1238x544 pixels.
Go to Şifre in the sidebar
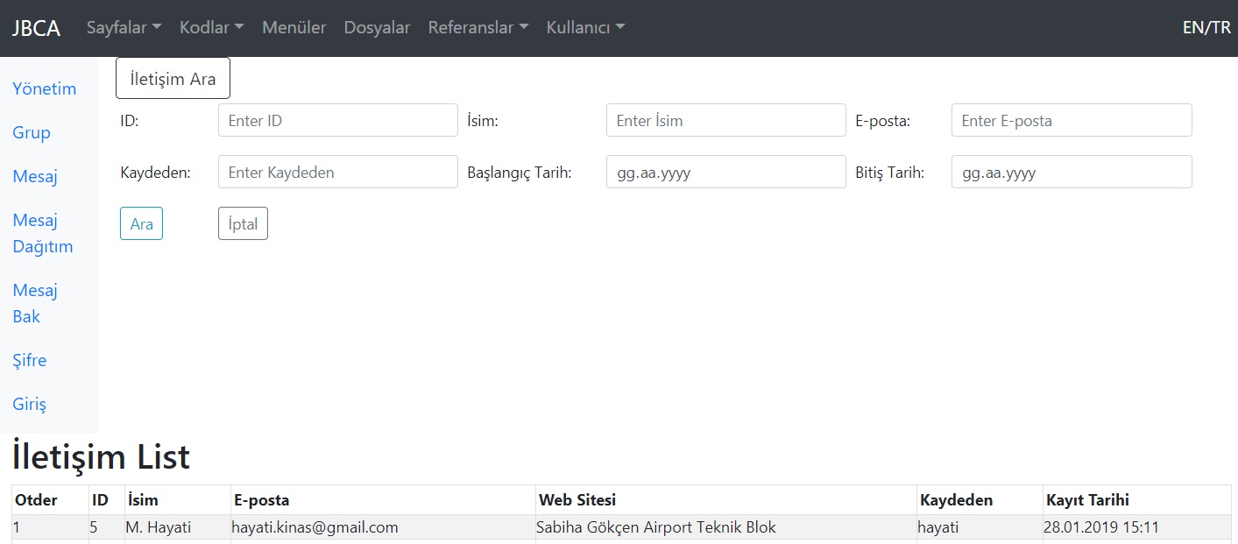click(30, 360)
